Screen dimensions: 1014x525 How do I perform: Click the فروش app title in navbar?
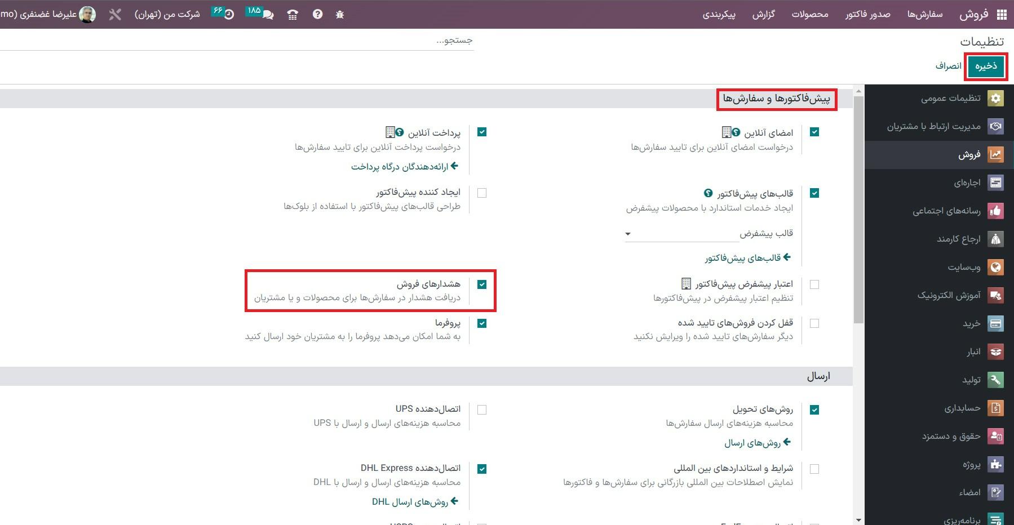[974, 15]
